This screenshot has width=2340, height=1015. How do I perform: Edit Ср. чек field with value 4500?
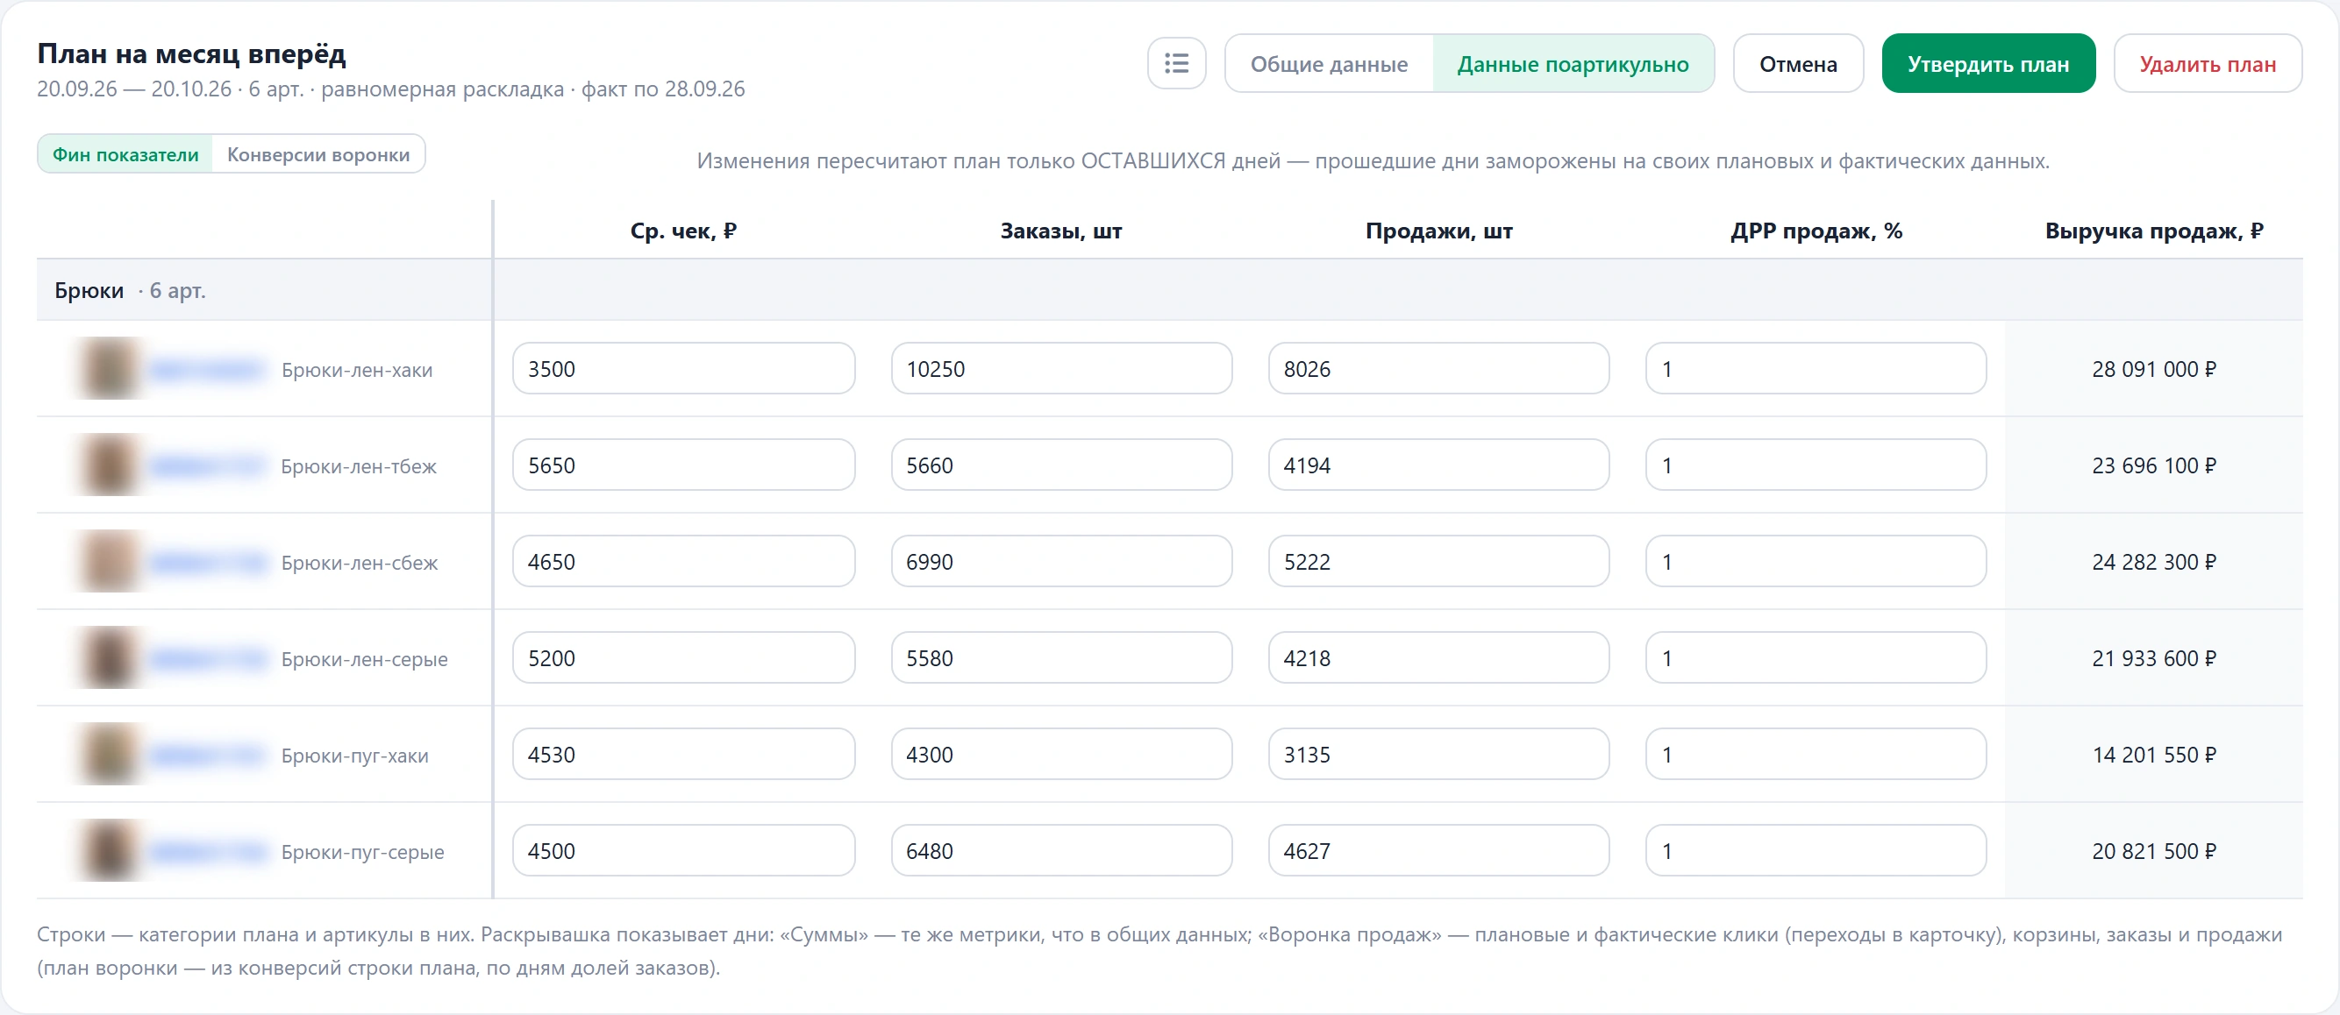click(x=683, y=849)
